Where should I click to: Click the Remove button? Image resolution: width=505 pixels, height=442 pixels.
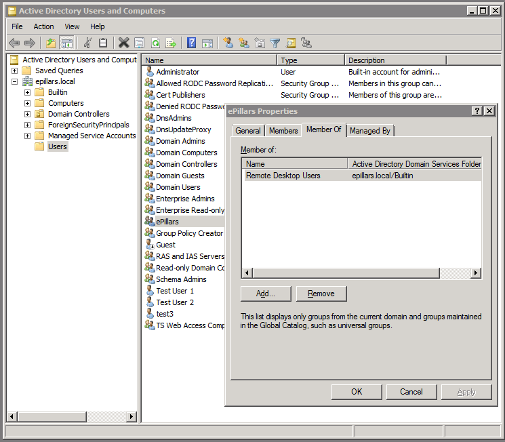coord(321,294)
